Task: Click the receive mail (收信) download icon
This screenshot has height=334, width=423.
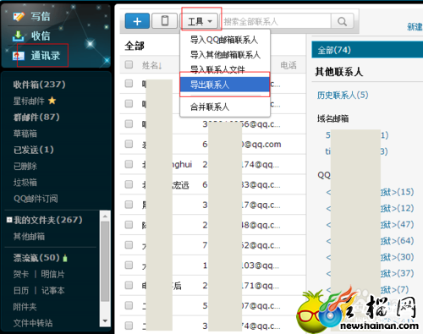Action: [x=19, y=36]
